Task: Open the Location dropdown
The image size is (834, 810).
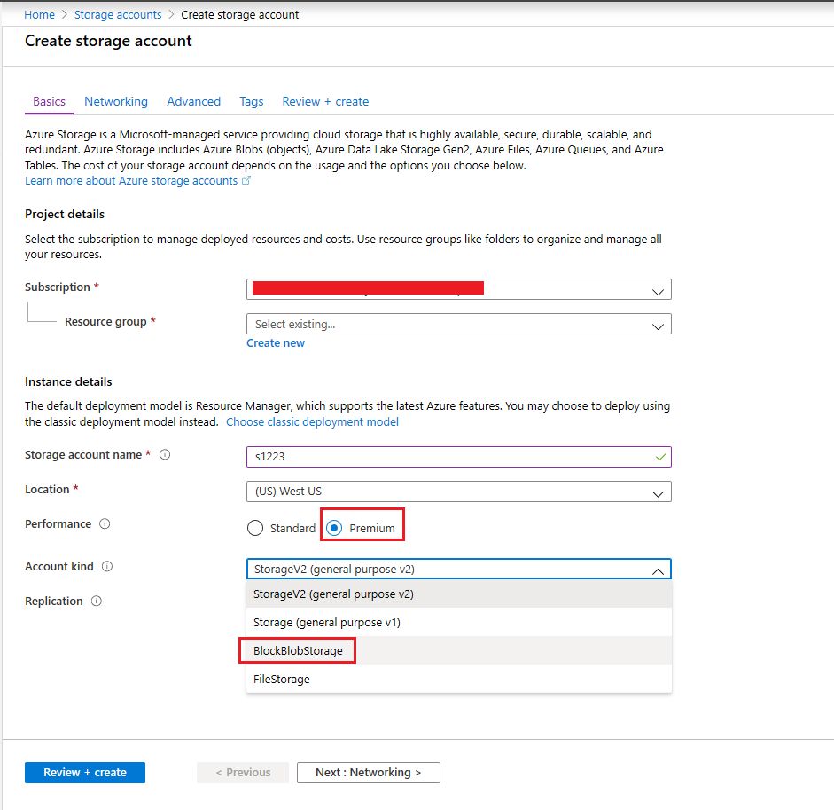Action: [458, 492]
